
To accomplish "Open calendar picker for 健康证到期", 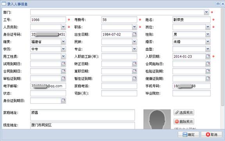I will coord(208,79).
